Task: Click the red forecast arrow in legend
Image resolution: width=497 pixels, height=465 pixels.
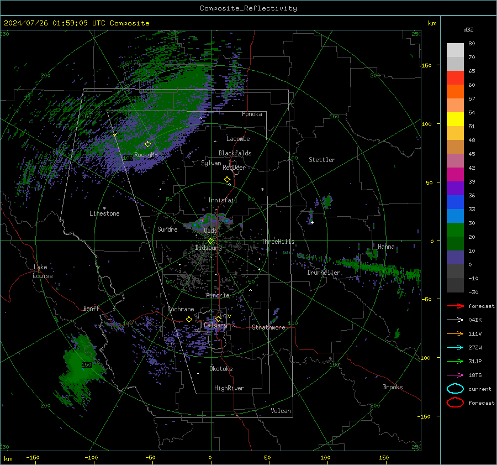Action: [455, 306]
